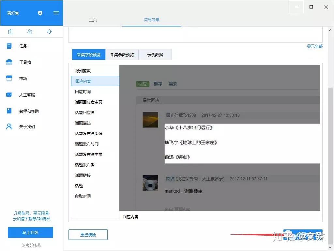Click the 市场 storefront icon
The height and width of the screenshot is (251, 334).
[x=9, y=78]
